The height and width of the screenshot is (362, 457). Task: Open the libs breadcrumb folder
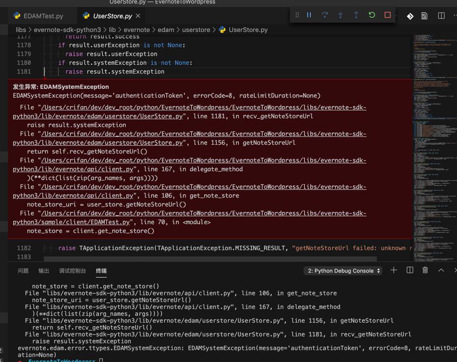click(21, 30)
